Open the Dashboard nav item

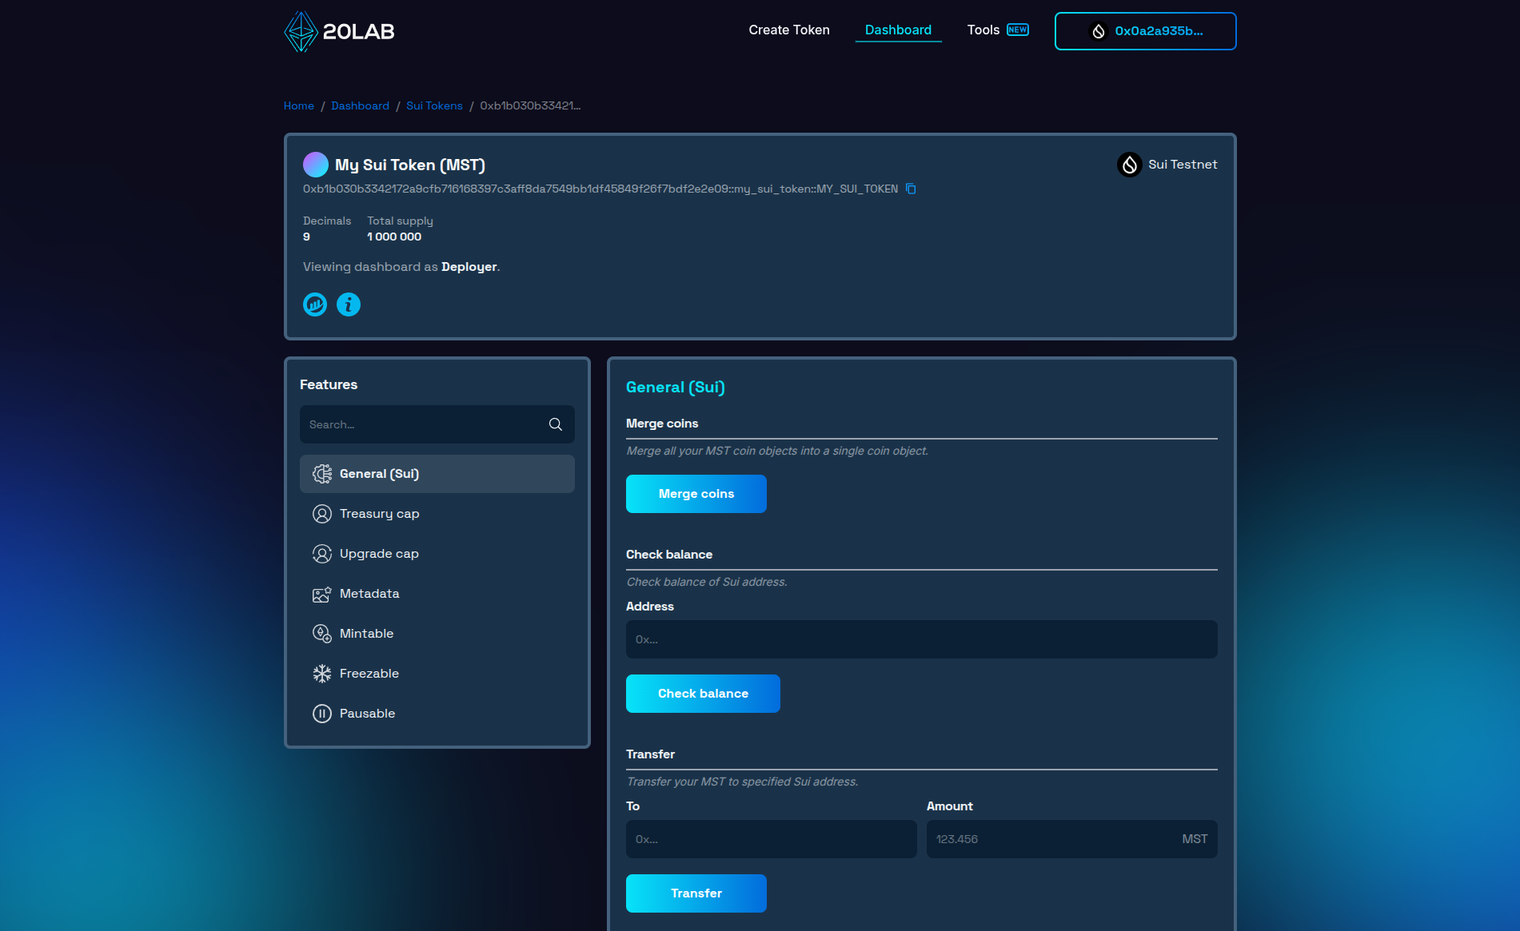(x=898, y=30)
